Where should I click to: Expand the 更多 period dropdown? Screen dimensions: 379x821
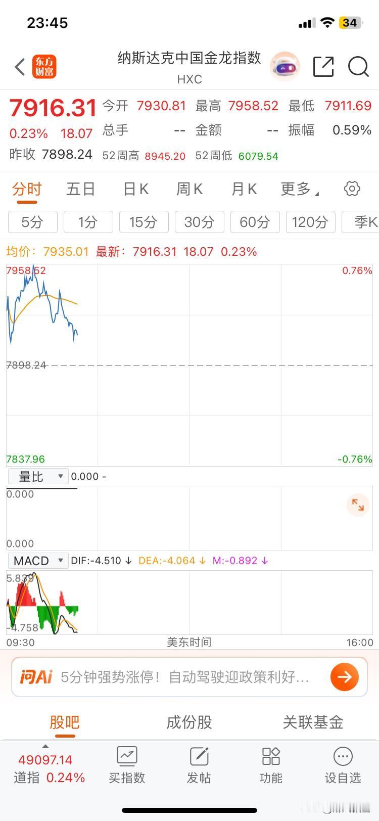point(299,189)
